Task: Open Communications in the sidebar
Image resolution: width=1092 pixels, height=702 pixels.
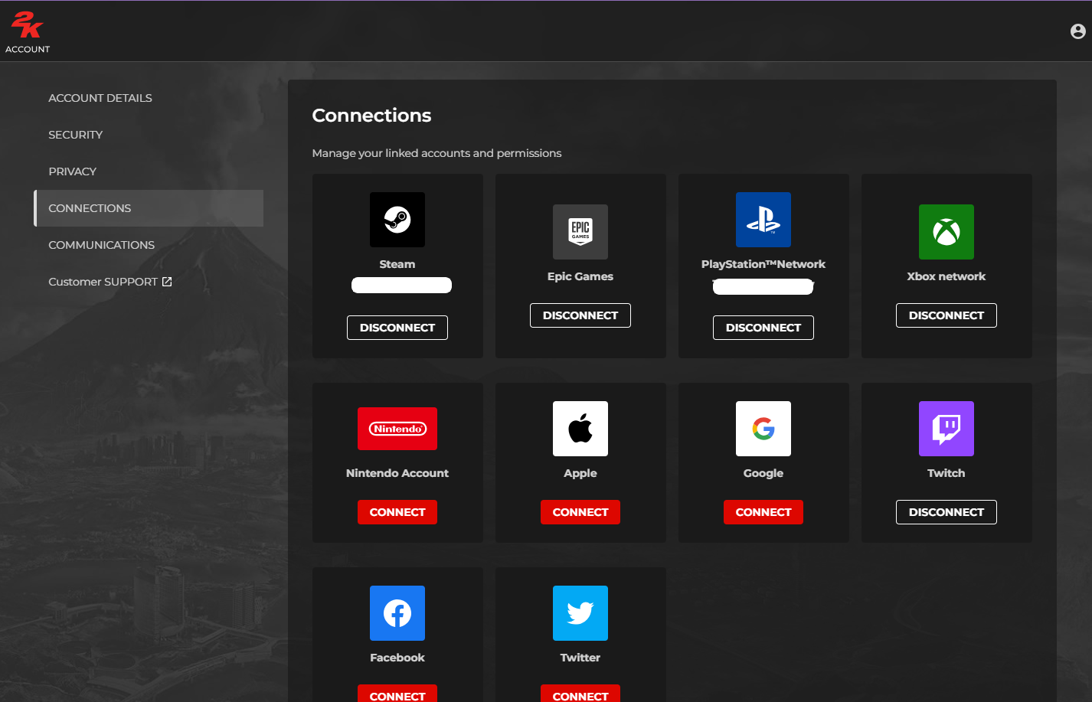Action: tap(101, 245)
